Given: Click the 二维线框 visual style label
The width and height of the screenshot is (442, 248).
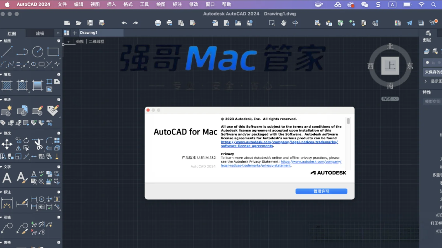Looking at the screenshot, I should click(96, 41).
